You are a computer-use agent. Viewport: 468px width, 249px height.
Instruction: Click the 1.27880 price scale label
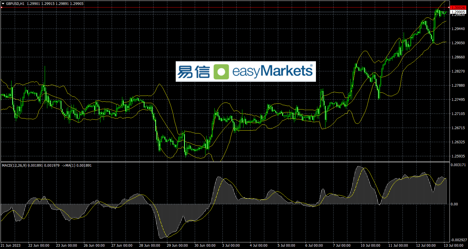[x=458, y=86]
